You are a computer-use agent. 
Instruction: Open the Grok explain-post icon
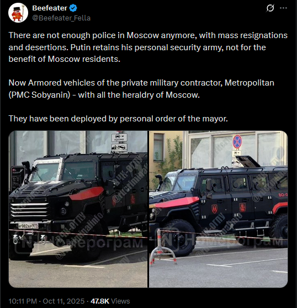point(270,8)
